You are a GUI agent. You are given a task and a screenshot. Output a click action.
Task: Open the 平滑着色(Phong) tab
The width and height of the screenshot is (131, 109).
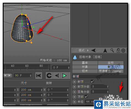[x=111, y=71]
